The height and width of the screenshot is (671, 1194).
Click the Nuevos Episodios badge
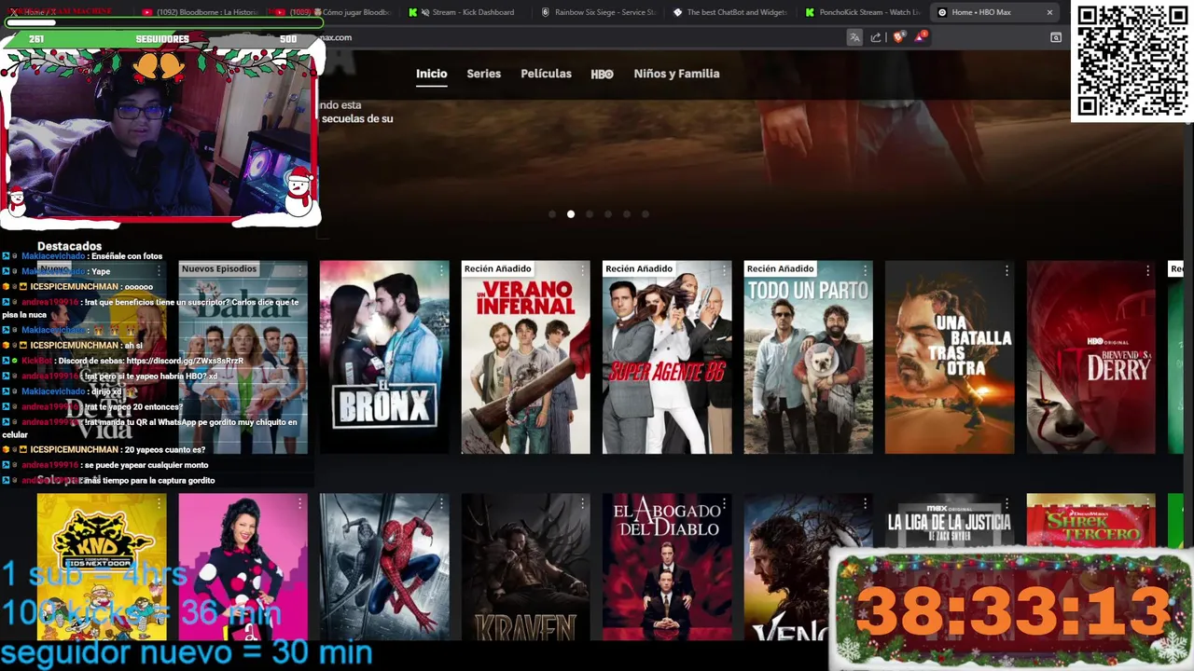click(x=219, y=268)
